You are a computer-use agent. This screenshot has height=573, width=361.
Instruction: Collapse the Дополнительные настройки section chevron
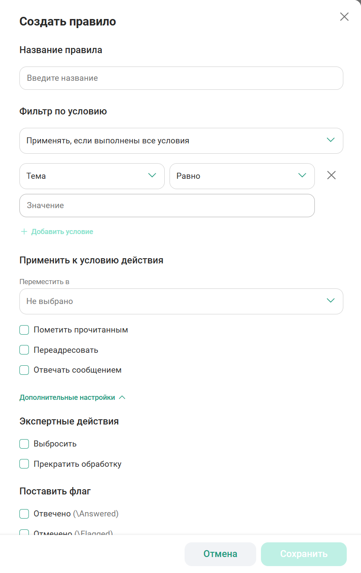[122, 397]
